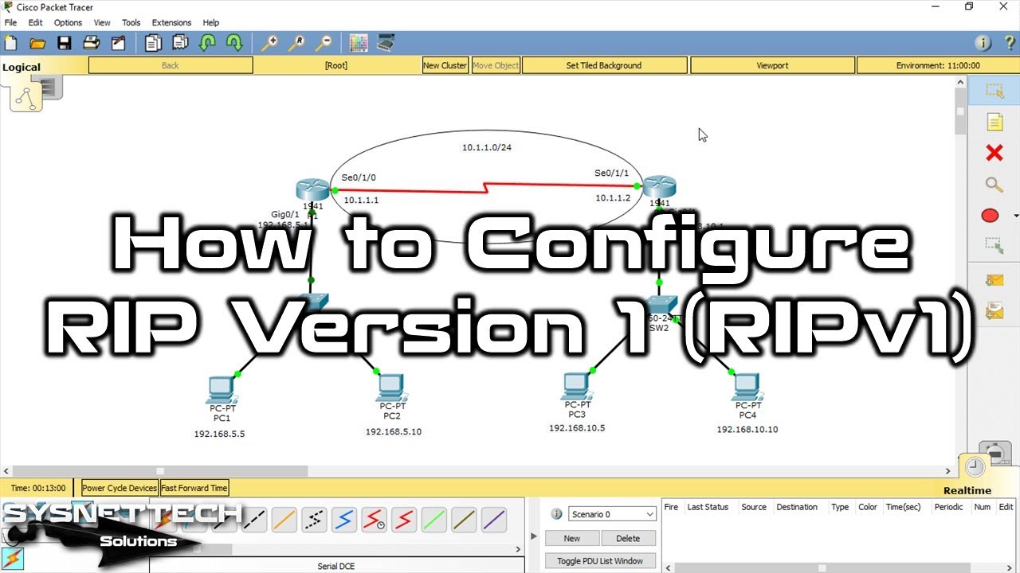Open the Help question mark icon
This screenshot has height=573, width=1020.
pos(1009,43)
